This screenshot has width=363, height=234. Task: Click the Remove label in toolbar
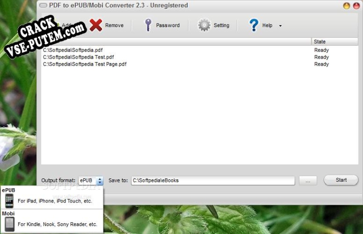tap(114, 25)
